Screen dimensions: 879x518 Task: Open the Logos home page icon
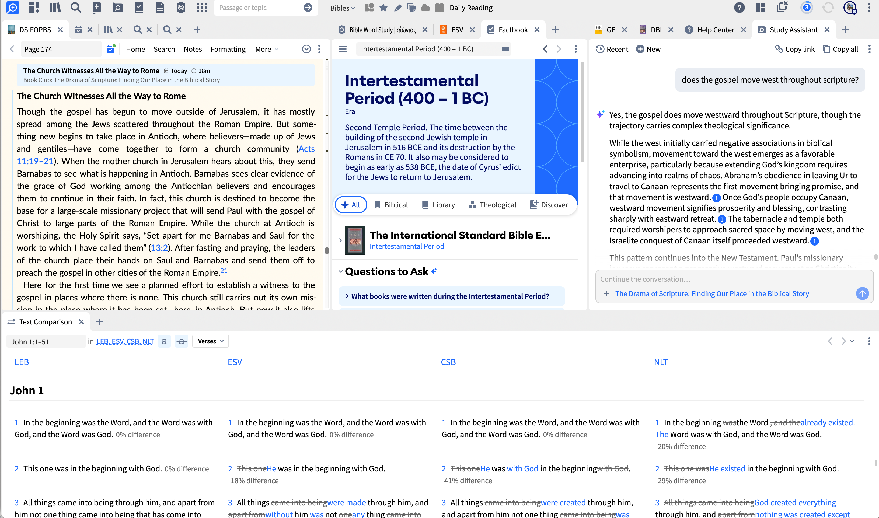13,7
